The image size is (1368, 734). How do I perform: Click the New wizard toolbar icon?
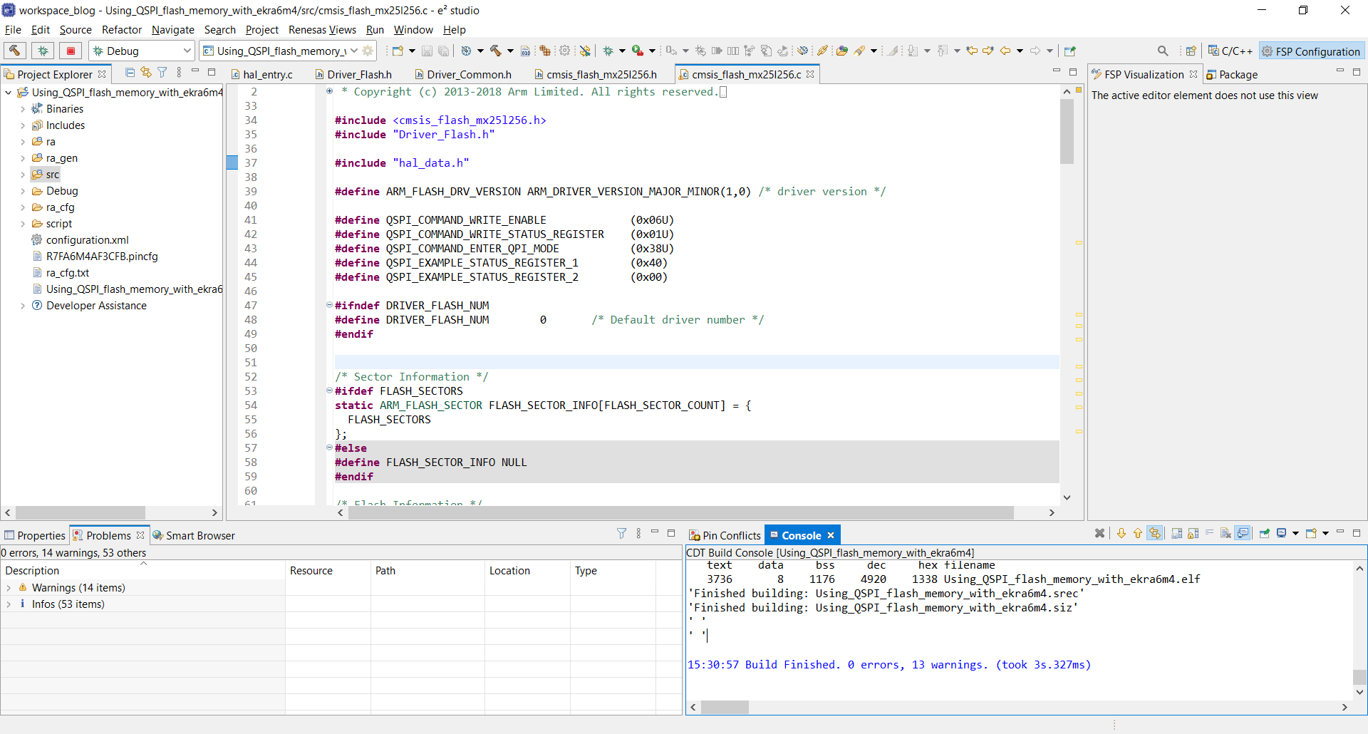tap(398, 51)
